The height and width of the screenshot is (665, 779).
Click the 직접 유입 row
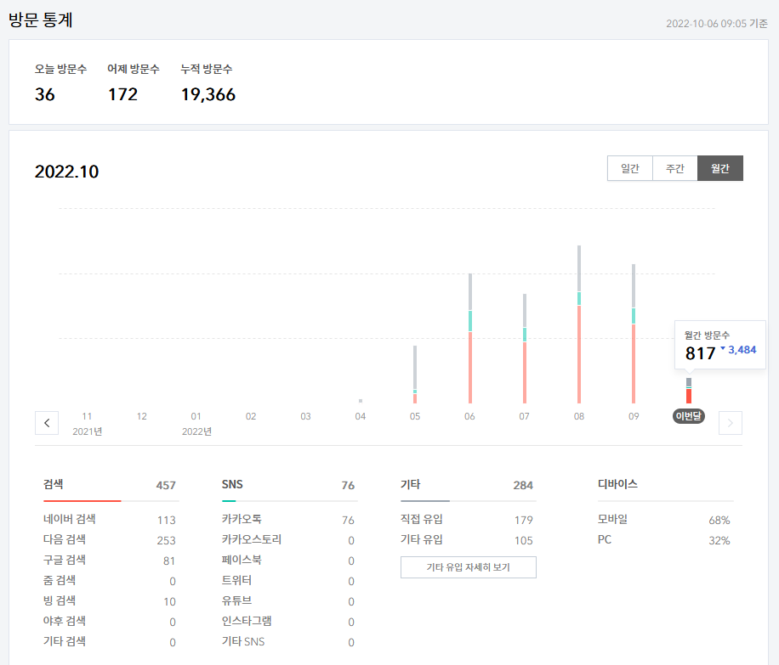467,520
